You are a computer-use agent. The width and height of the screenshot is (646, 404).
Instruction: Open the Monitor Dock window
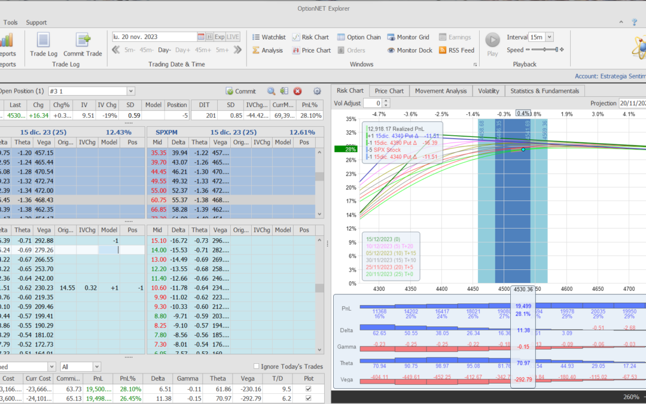click(x=410, y=50)
